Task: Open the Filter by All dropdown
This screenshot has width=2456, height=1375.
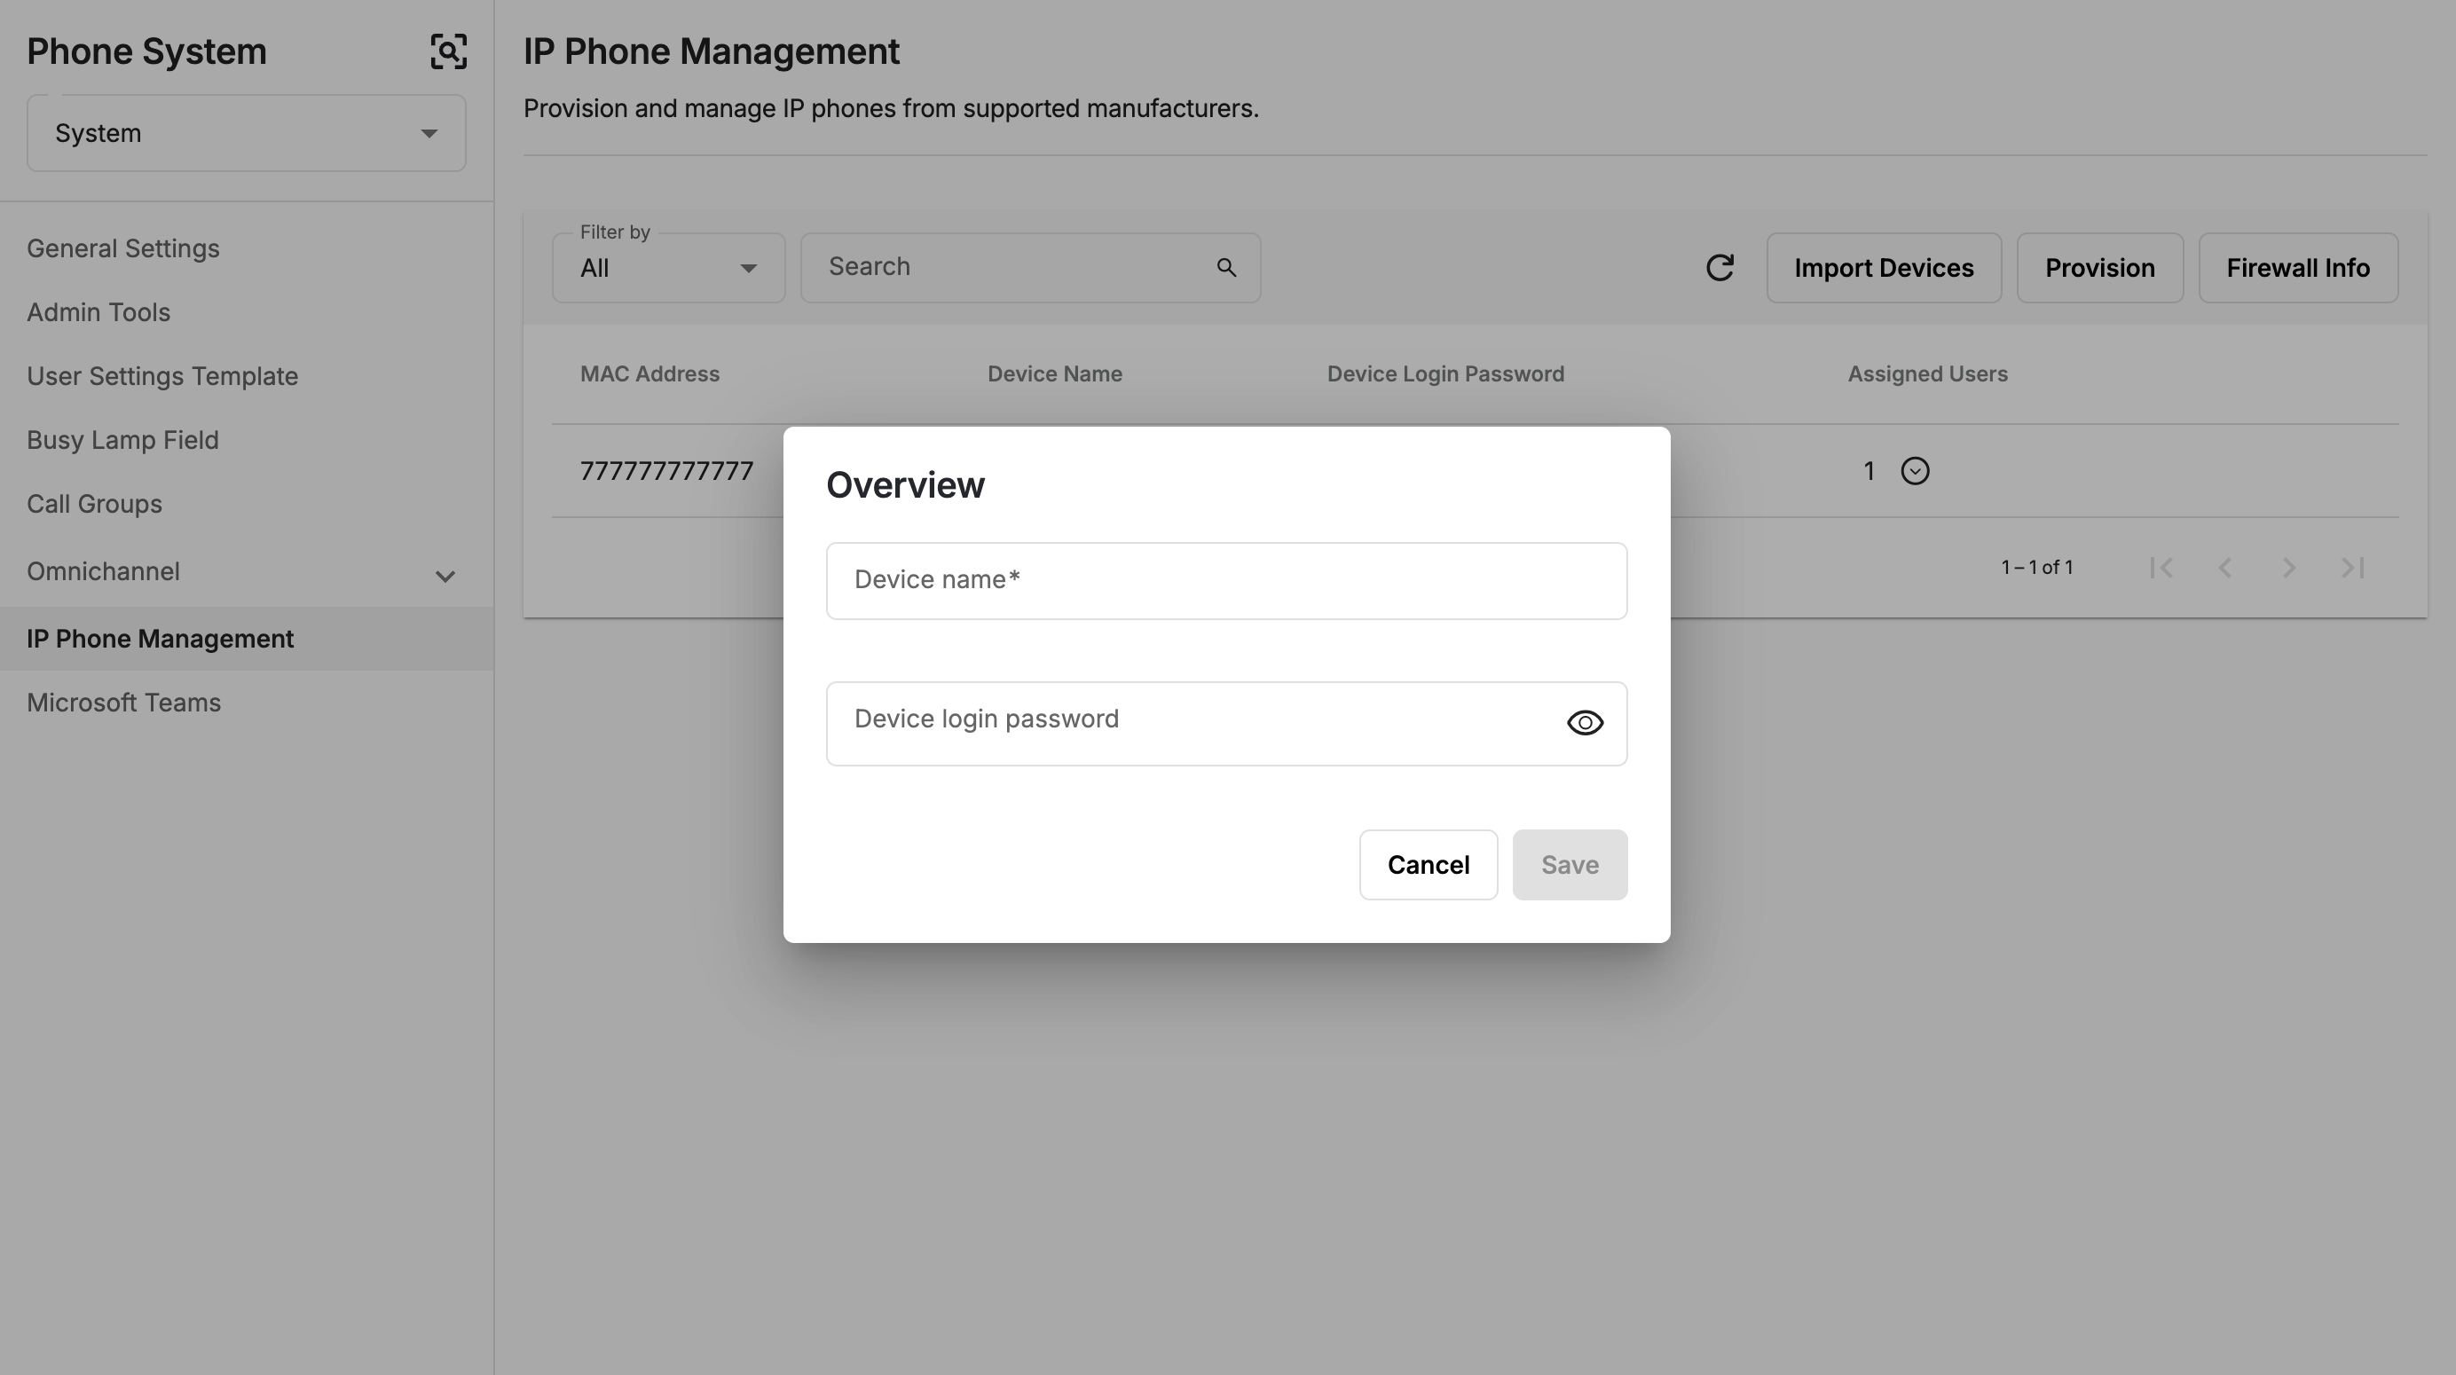Action: (668, 268)
